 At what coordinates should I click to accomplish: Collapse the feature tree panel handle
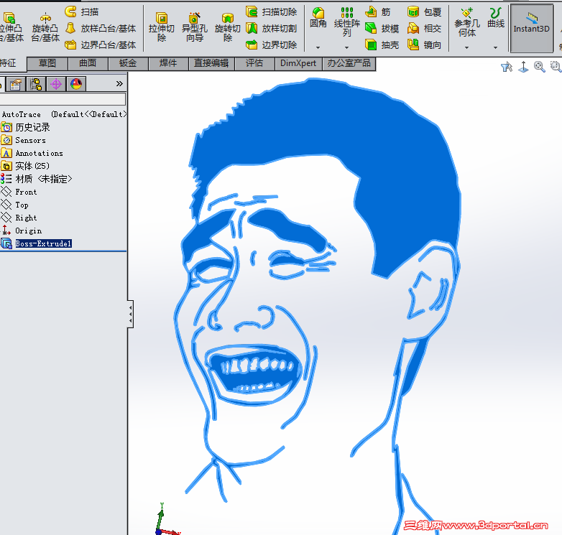pyautogui.click(x=131, y=314)
